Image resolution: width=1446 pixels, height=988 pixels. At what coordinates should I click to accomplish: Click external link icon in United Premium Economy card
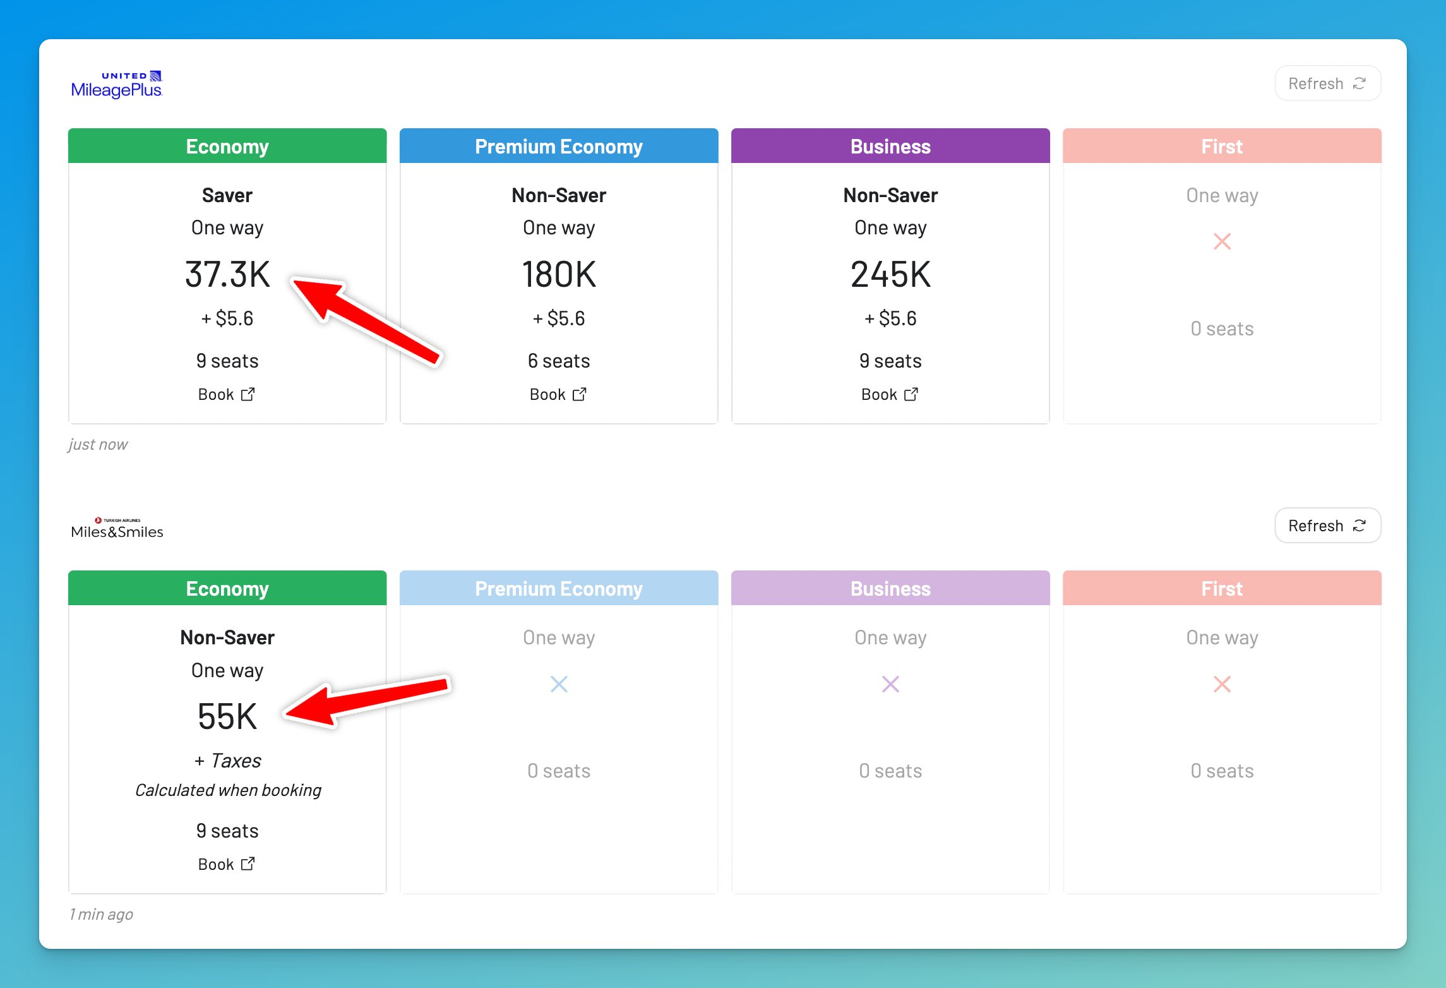click(580, 394)
